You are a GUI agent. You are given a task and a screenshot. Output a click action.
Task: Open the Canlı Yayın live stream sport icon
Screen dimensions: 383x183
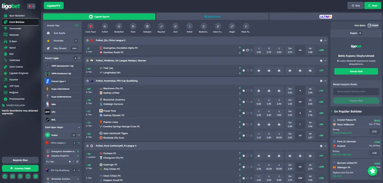91,26
